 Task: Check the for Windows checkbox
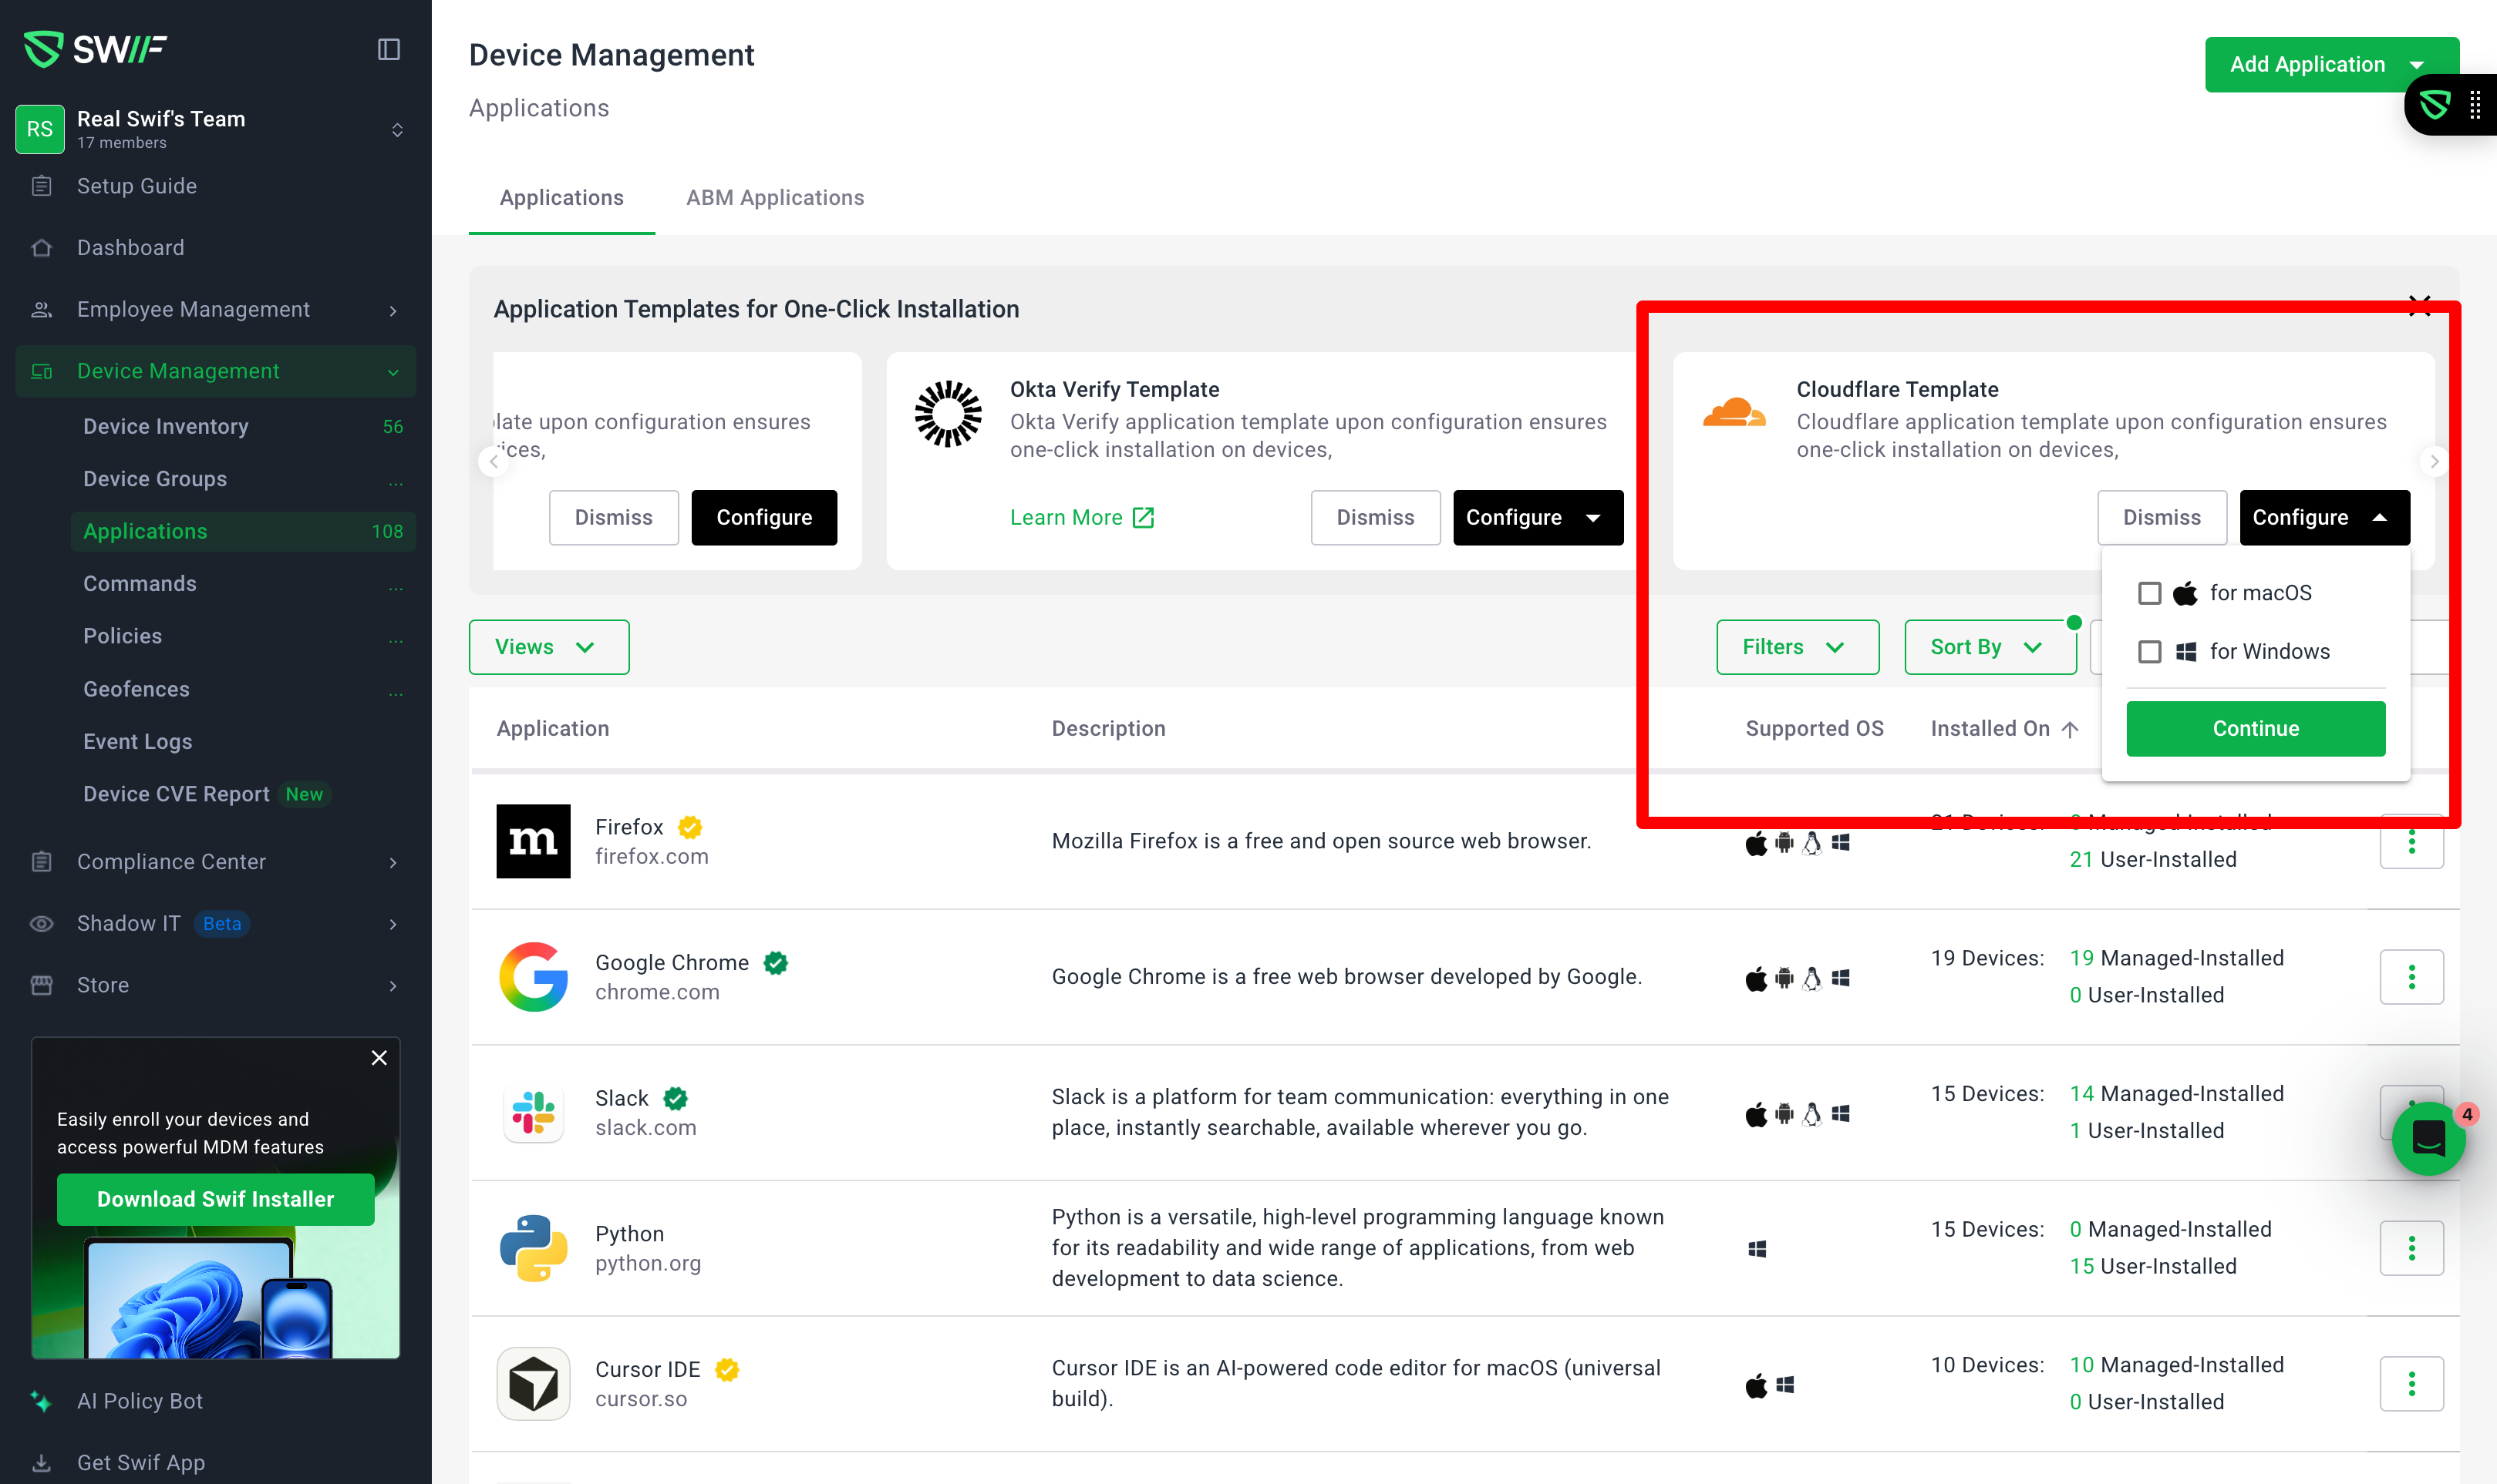[2148, 652]
